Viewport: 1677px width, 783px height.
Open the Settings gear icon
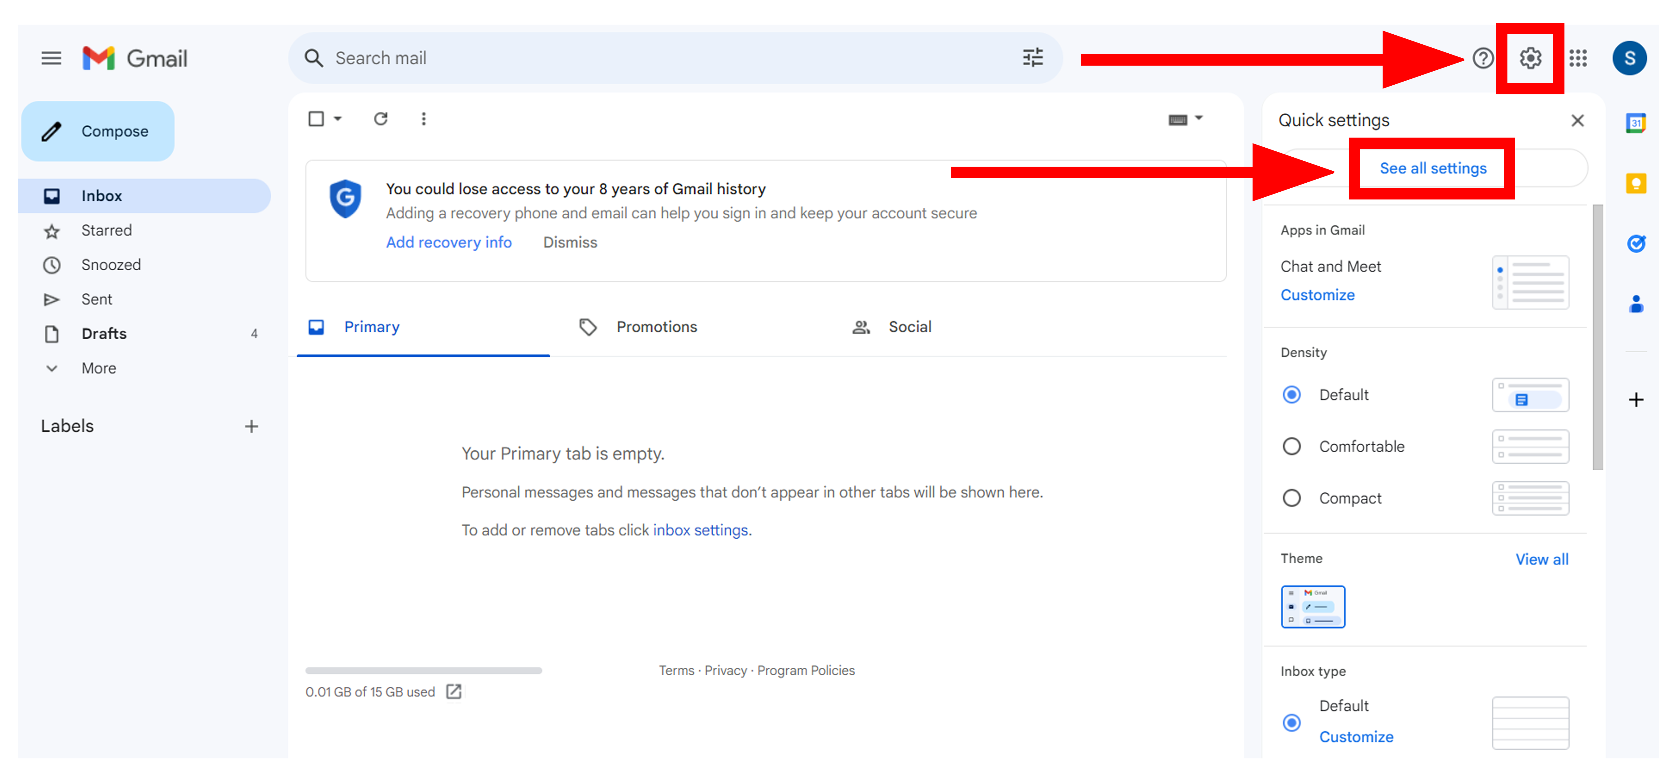tap(1530, 58)
